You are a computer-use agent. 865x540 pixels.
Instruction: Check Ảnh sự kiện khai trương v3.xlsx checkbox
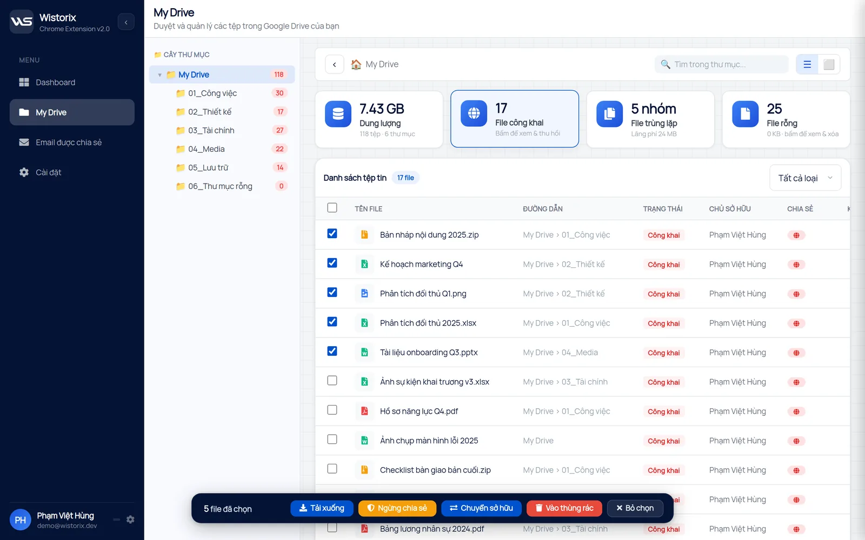point(332,381)
